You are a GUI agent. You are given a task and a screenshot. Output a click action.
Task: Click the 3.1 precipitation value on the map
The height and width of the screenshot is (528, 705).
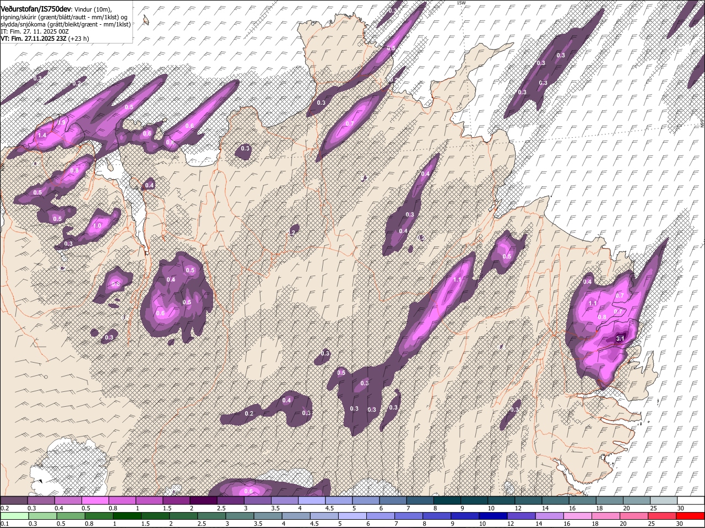point(620,338)
